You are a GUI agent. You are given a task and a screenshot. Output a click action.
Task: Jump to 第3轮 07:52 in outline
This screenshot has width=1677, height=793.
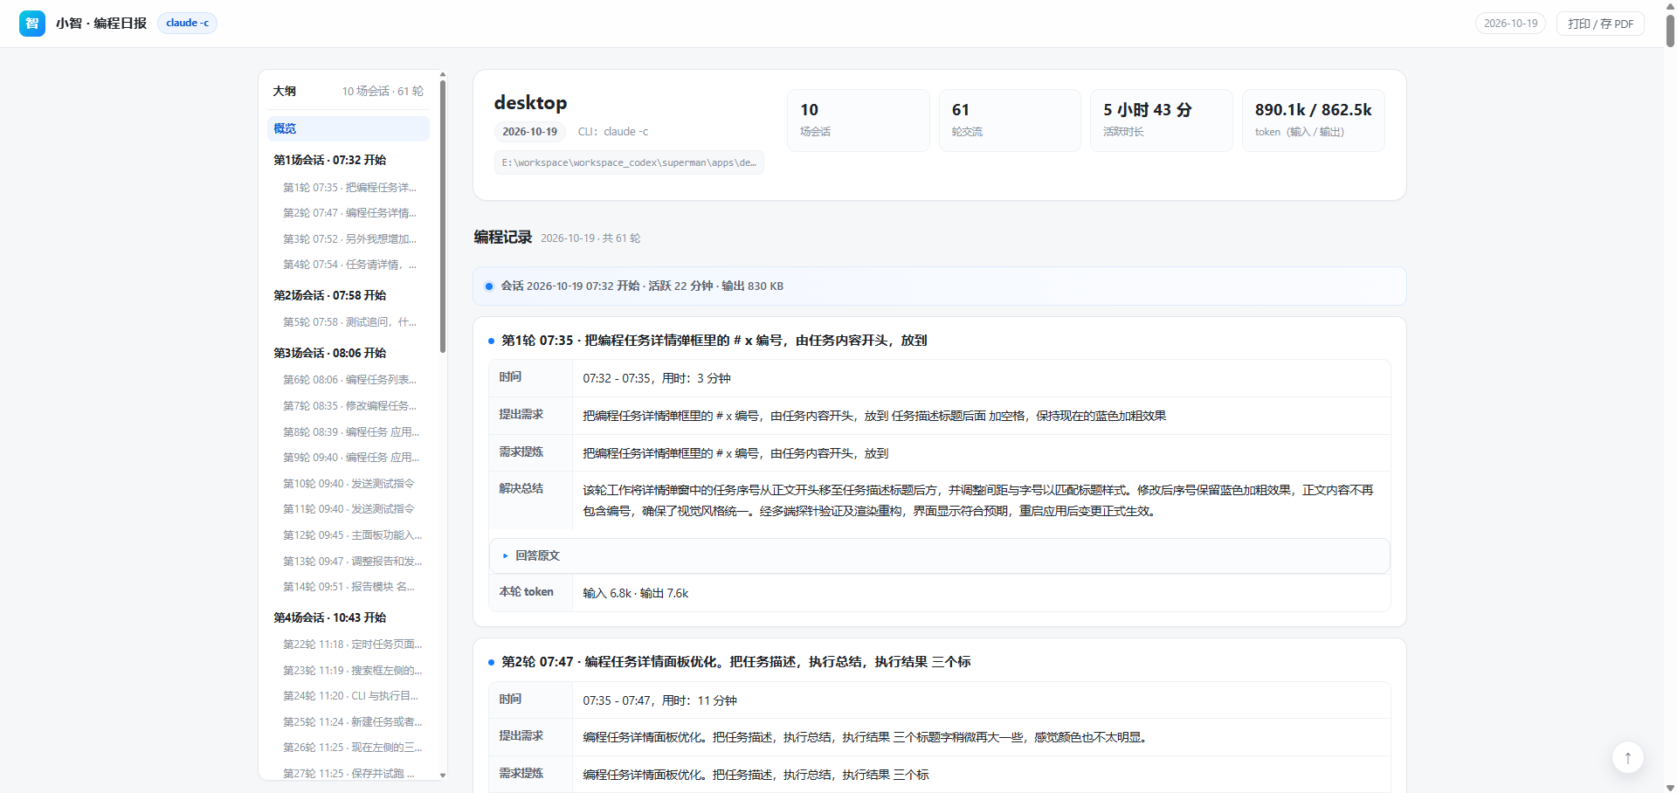coord(350,239)
